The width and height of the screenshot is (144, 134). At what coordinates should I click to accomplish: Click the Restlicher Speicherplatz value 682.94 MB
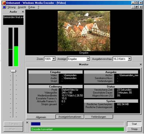[123, 104]
